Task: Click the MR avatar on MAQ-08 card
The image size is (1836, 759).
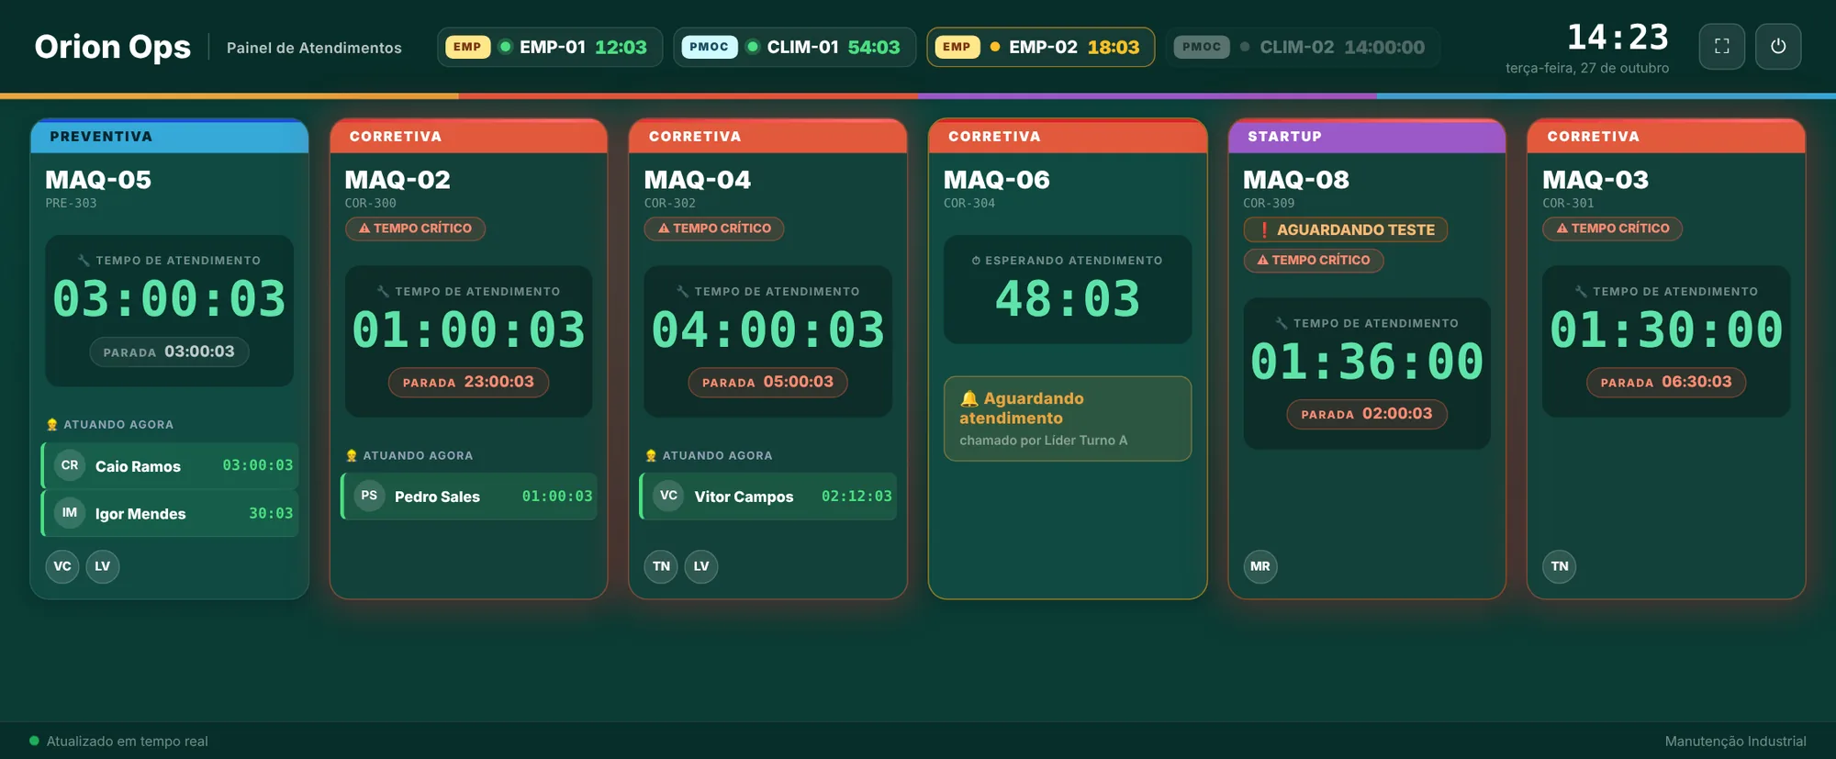Action: coord(1260,566)
